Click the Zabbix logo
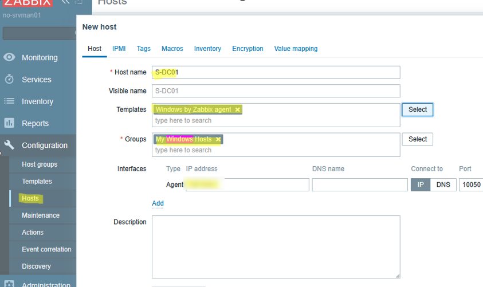Screen dimensions: 483x287 click(28, 2)
